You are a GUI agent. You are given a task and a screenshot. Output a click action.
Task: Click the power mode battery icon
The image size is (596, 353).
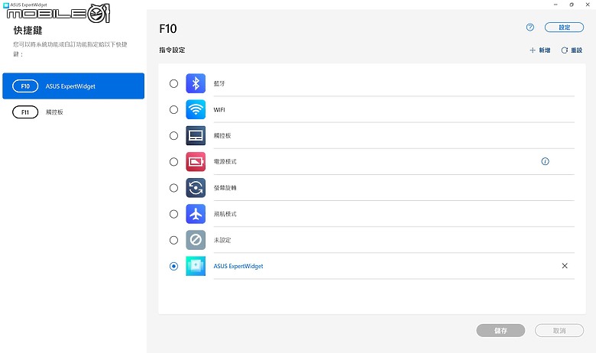(196, 162)
